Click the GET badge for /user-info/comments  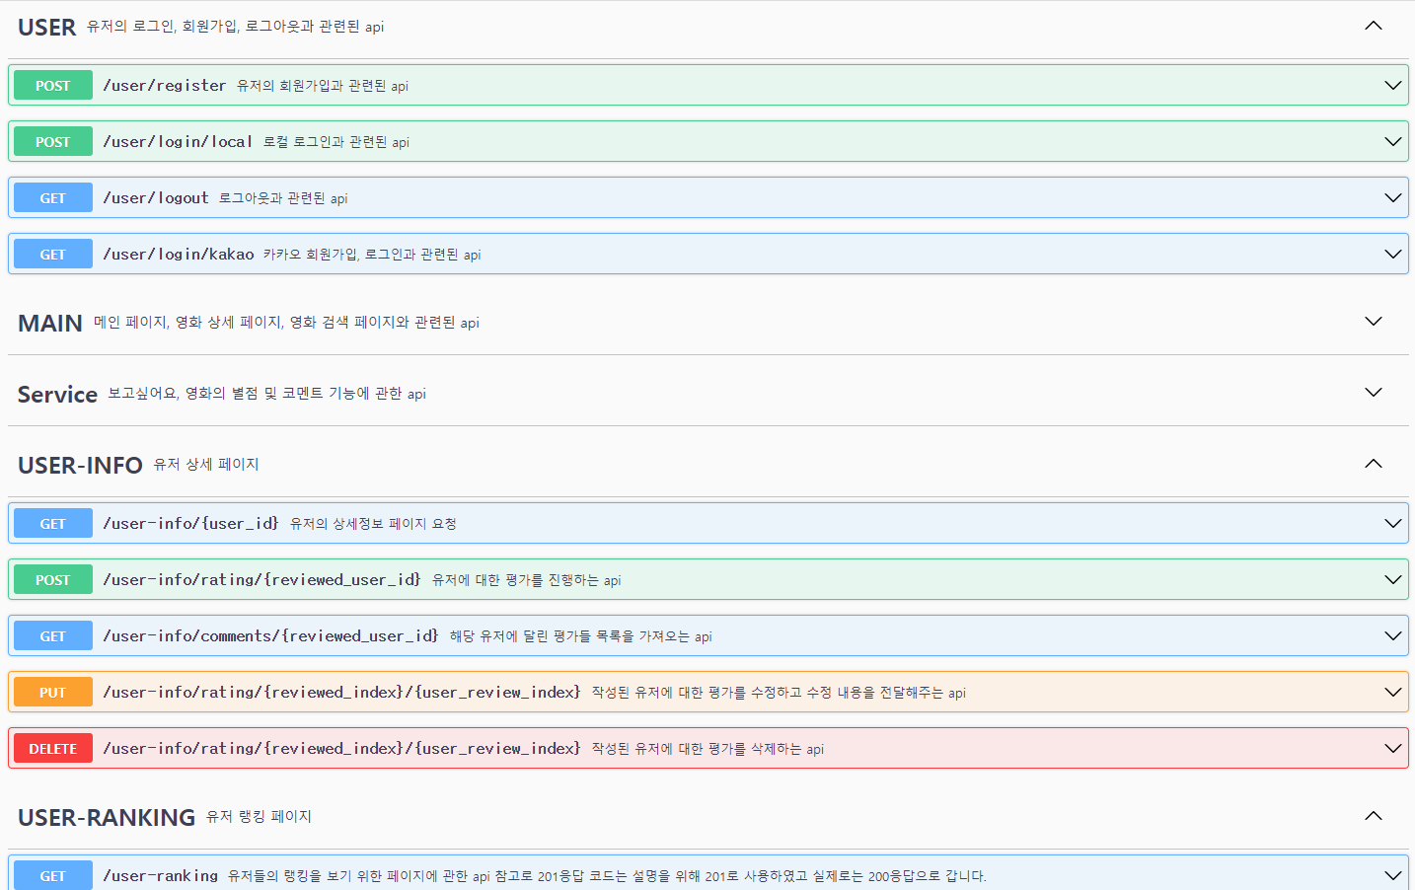click(53, 636)
